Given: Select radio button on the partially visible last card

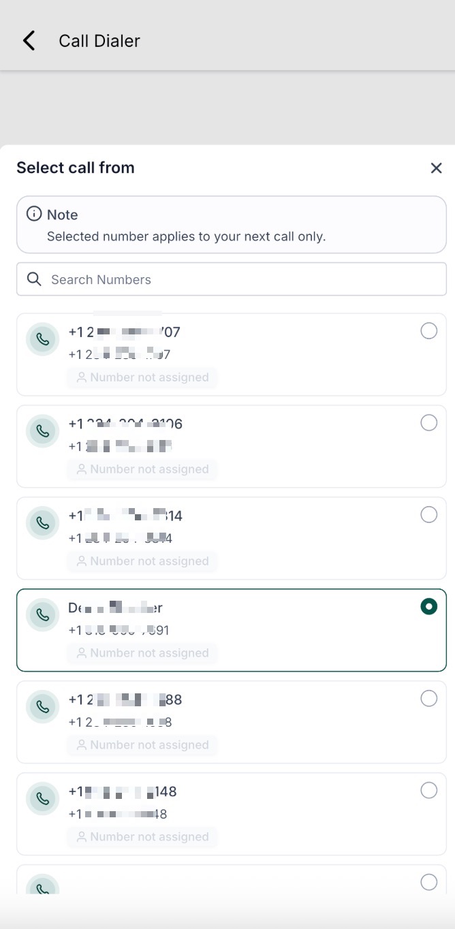Looking at the screenshot, I should click(429, 883).
